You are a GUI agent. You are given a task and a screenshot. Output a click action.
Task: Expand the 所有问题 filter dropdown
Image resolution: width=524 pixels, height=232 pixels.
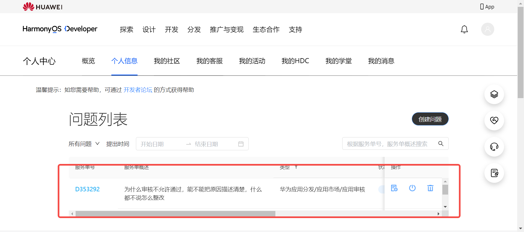pos(84,144)
